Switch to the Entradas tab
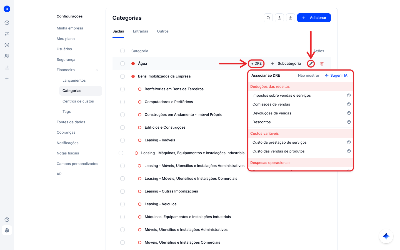The height and width of the screenshot is (250, 400). point(141,31)
